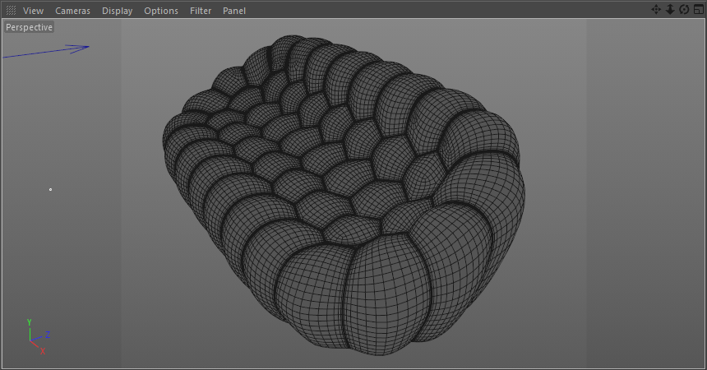Image resolution: width=707 pixels, height=370 pixels.
Task: Open the Display menu
Action: (118, 11)
